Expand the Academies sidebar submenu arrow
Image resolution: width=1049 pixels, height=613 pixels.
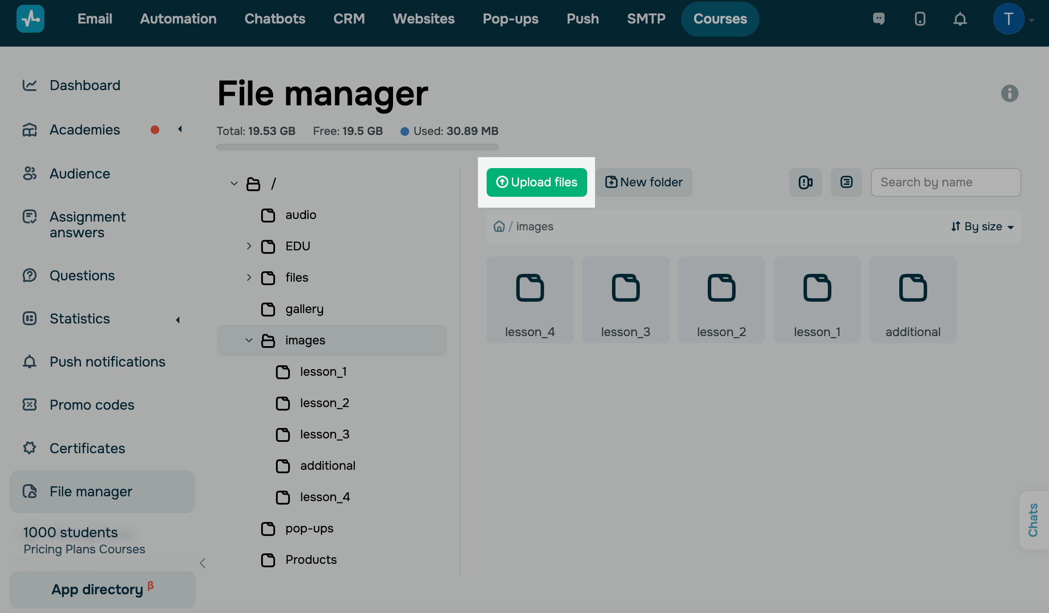pos(180,129)
